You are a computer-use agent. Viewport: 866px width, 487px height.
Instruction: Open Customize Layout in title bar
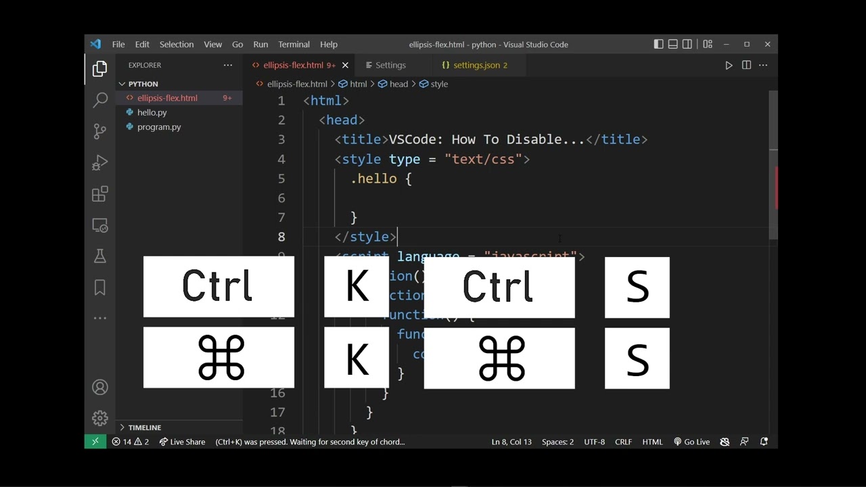tap(708, 45)
